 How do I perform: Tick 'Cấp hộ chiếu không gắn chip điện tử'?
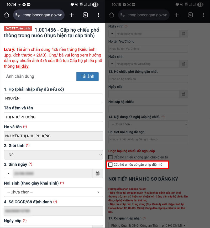(111, 157)
